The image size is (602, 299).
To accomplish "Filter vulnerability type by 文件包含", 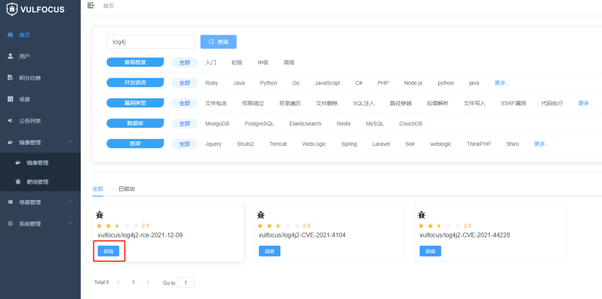I will (x=216, y=103).
